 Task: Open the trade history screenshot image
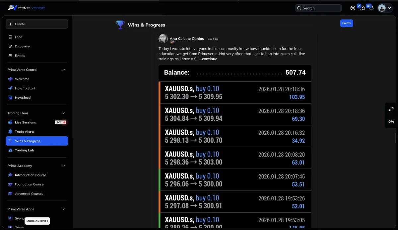pyautogui.click(x=235, y=146)
